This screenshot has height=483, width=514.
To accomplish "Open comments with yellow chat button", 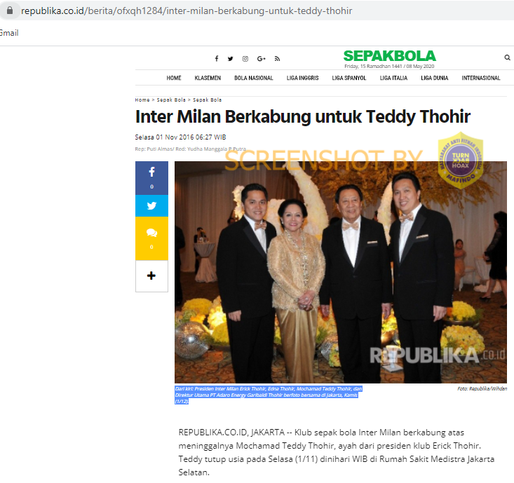I will [x=151, y=238].
